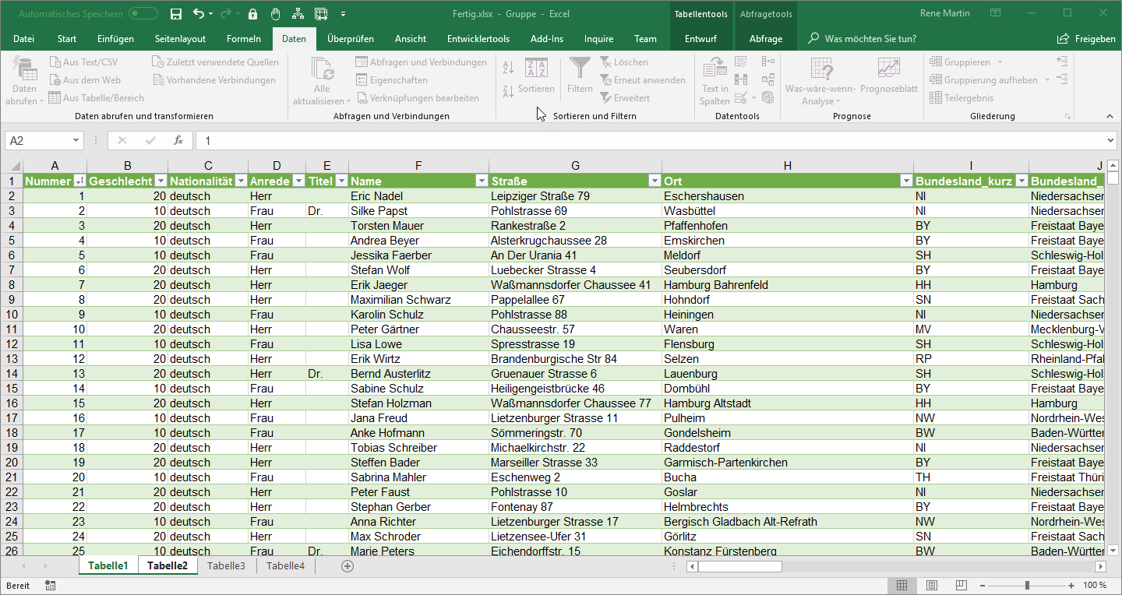The width and height of the screenshot is (1122, 595).
Task: Click the insert function fx icon
Action: coord(178,141)
